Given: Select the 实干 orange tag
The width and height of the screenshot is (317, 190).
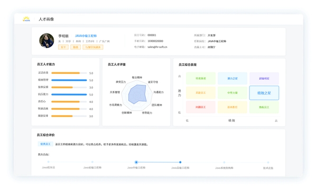Looking at the screenshot, I should click(63, 47).
